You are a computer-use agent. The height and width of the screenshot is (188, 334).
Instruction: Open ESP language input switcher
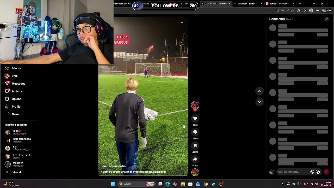[306, 184]
